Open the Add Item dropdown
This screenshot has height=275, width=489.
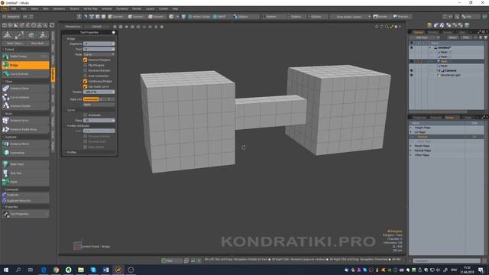point(426,37)
